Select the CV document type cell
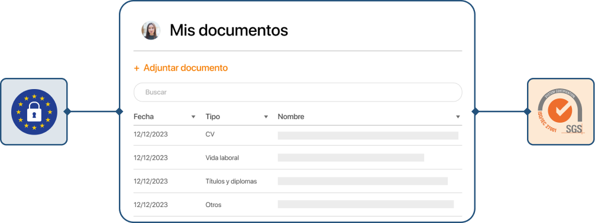The width and height of the screenshot is (595, 223). 210,135
